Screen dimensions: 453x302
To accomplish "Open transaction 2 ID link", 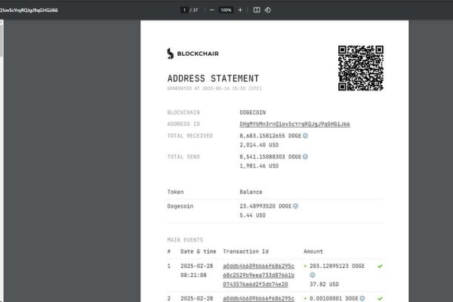I will (x=258, y=298).
